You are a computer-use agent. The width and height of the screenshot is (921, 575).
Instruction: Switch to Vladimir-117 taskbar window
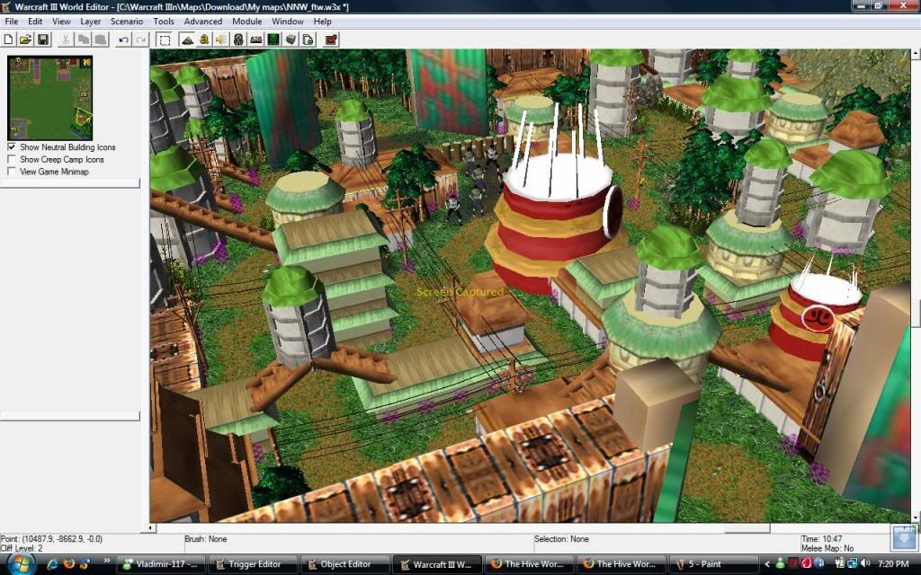point(162,564)
